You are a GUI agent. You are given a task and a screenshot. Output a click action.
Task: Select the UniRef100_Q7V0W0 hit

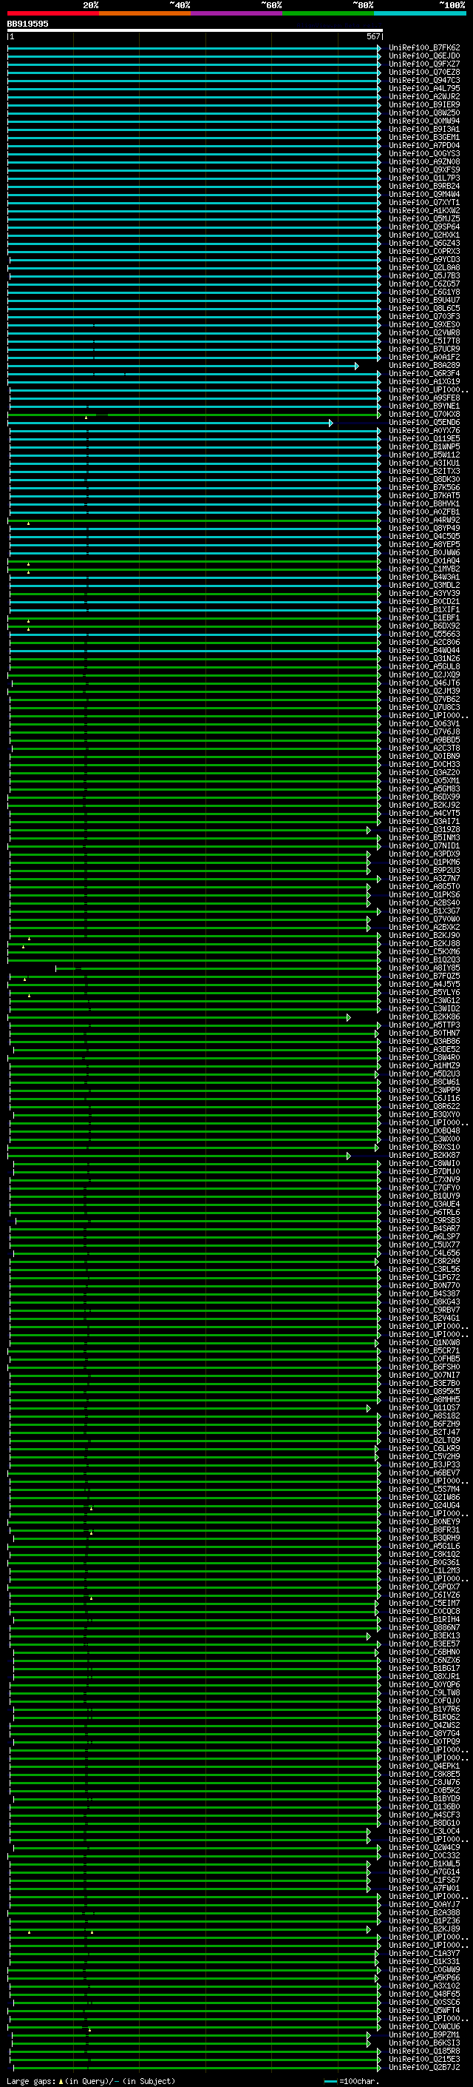[x=423, y=919]
